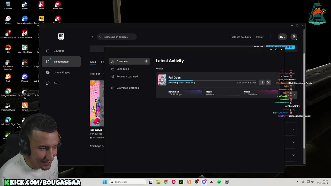
Task: Open DEVOUR desktop shortcut
Action: [25, 63]
